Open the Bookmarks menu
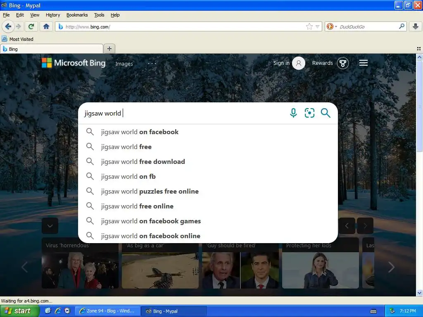 click(x=77, y=15)
